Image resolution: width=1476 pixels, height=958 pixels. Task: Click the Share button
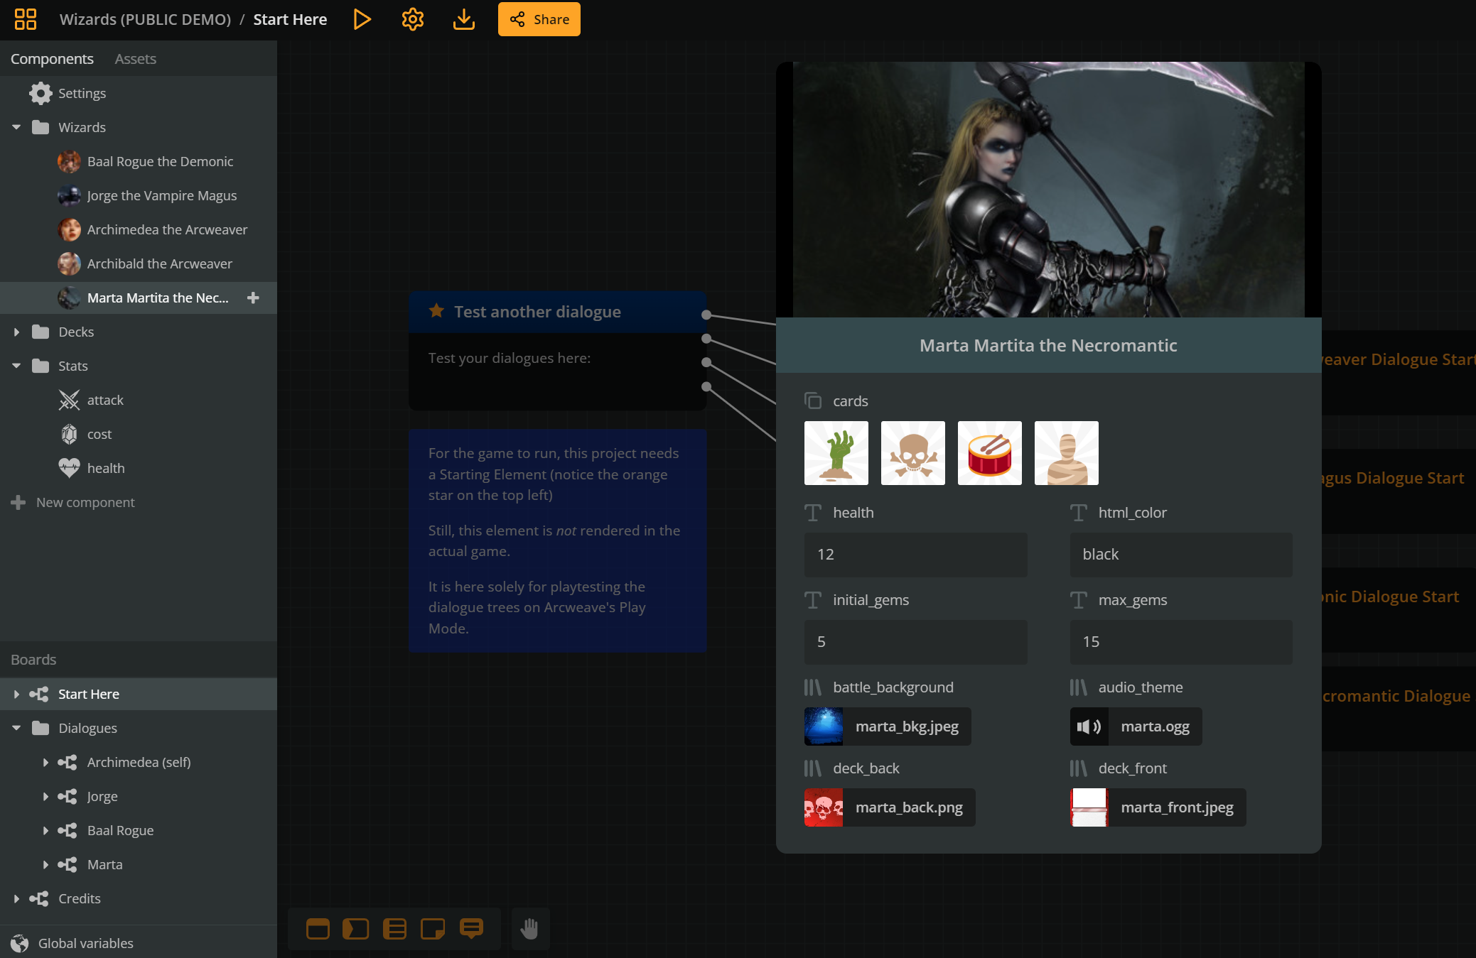coord(539,19)
